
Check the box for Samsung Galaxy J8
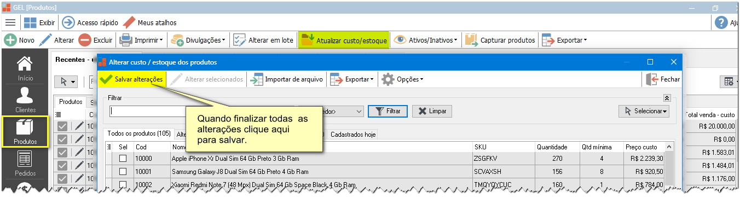pos(123,171)
